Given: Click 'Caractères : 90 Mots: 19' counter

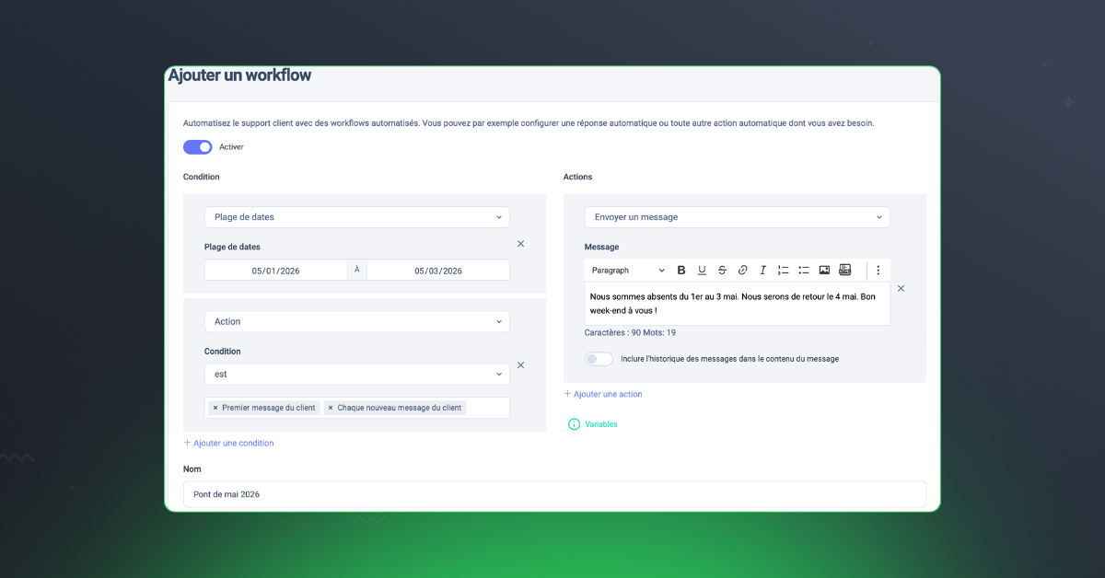Looking at the screenshot, I should tap(630, 332).
